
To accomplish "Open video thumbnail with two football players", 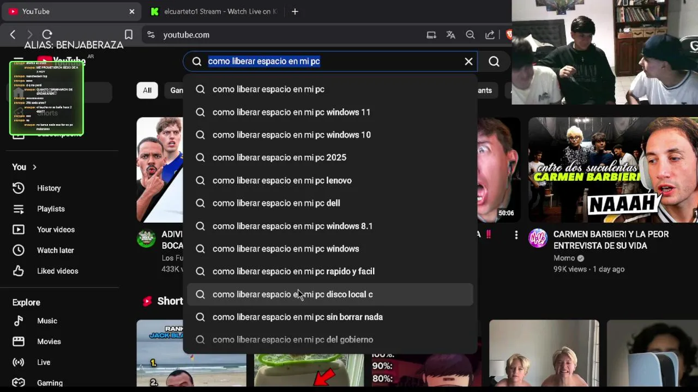I will [159, 170].
